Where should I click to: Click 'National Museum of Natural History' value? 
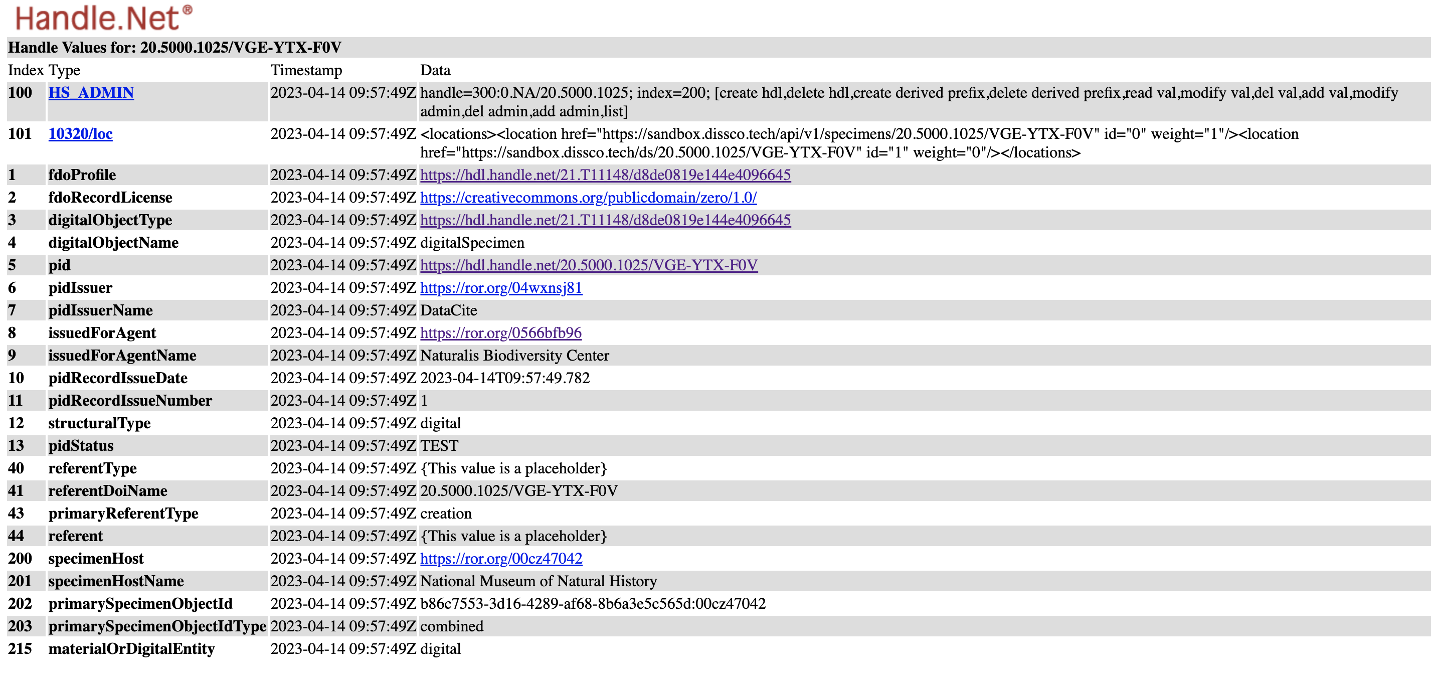click(x=539, y=581)
